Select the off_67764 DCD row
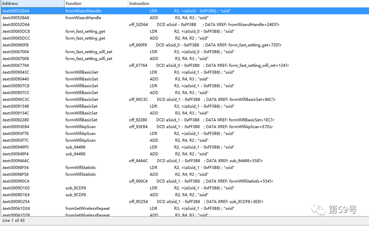 [185, 65]
